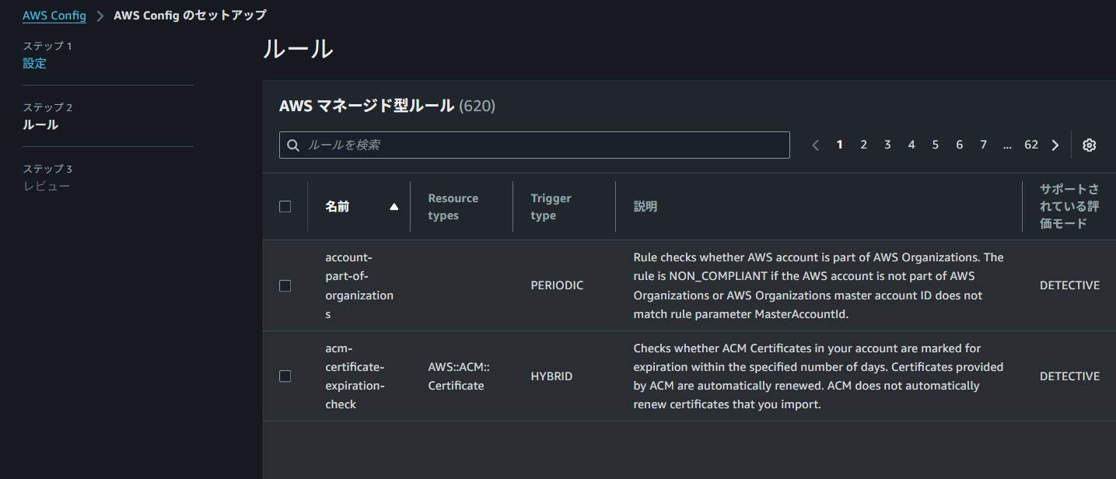1116x479 pixels.
Task: Select ステップ 3 レビュー in sidebar
Action: pos(47,187)
